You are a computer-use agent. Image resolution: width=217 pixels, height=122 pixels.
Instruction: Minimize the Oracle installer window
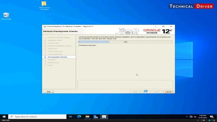[x=156, y=26]
